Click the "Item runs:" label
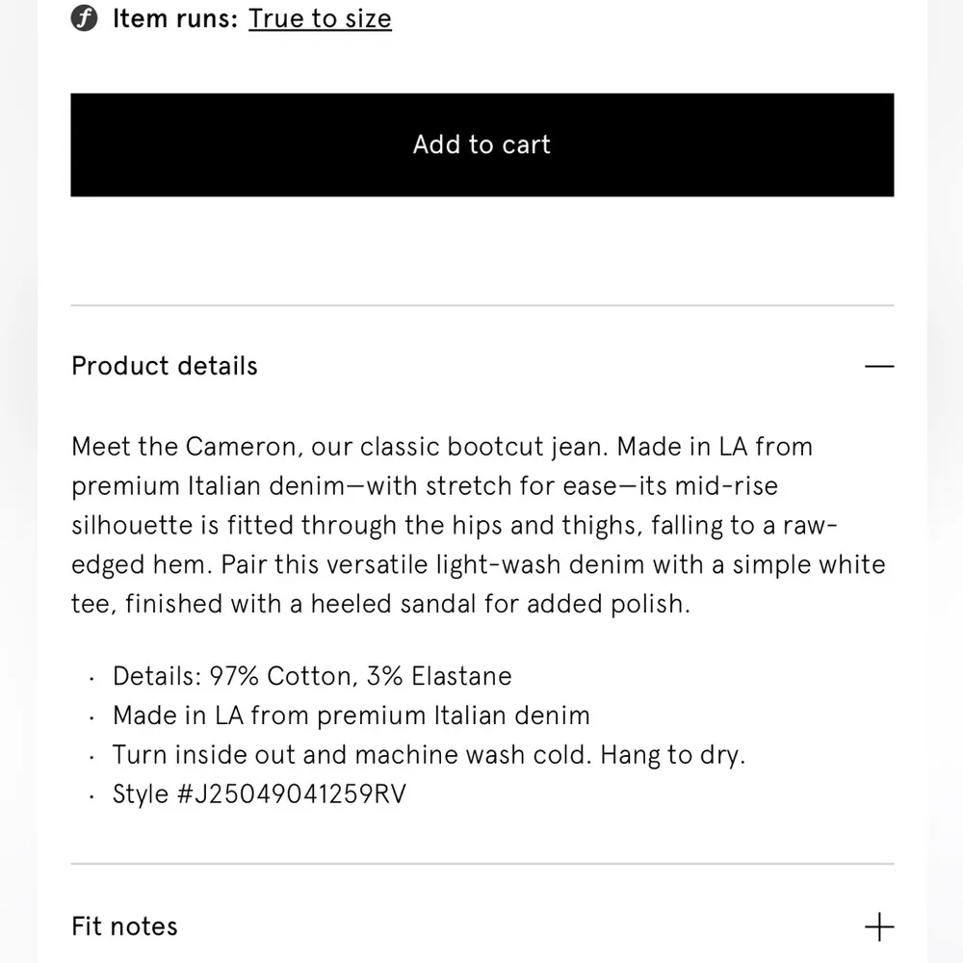 tap(175, 19)
